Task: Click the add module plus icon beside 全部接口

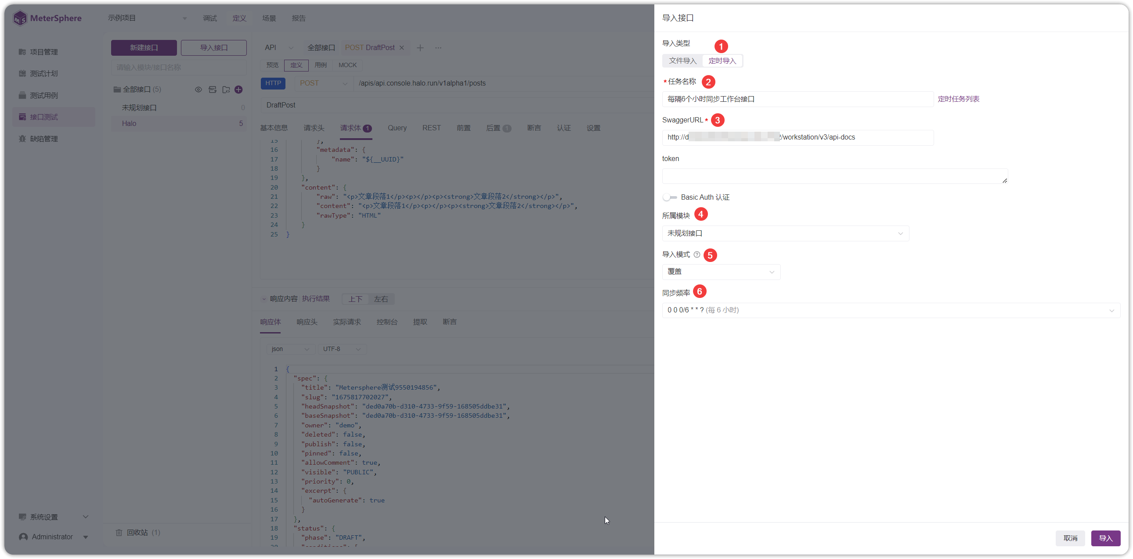Action: point(239,90)
